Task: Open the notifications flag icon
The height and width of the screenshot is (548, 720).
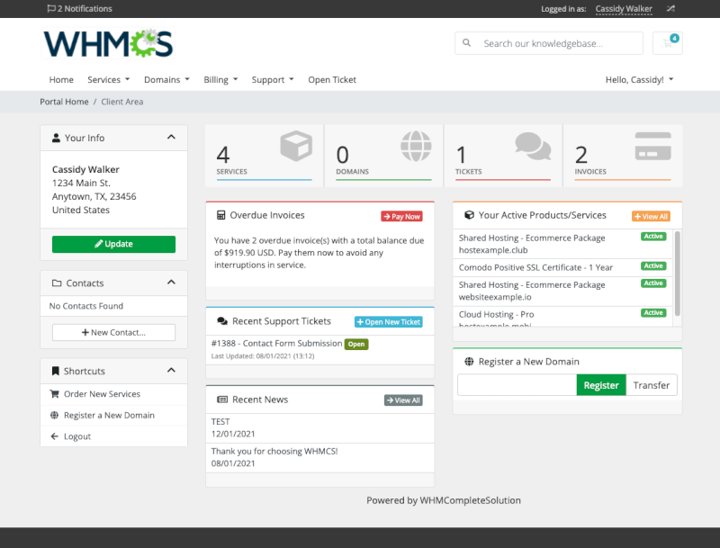Action: (x=51, y=9)
